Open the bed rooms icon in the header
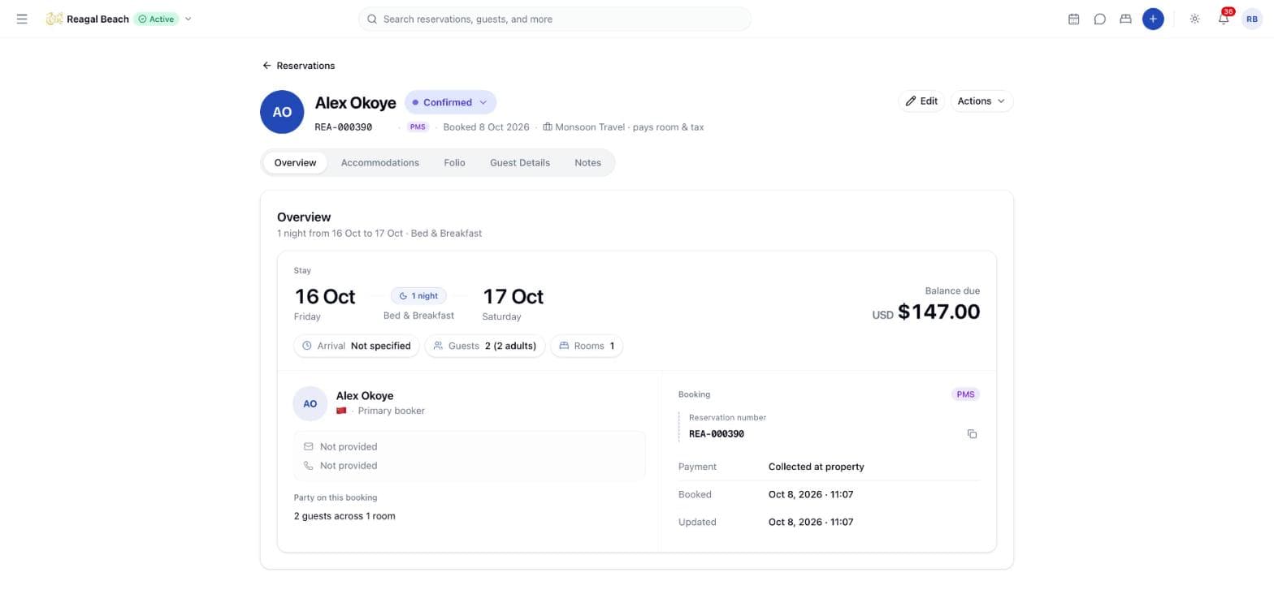 click(x=1125, y=19)
